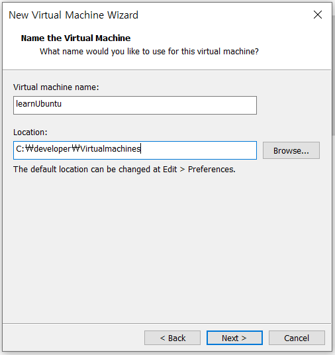Proceed with the Next > button
The height and width of the screenshot is (355, 335).
(x=234, y=338)
